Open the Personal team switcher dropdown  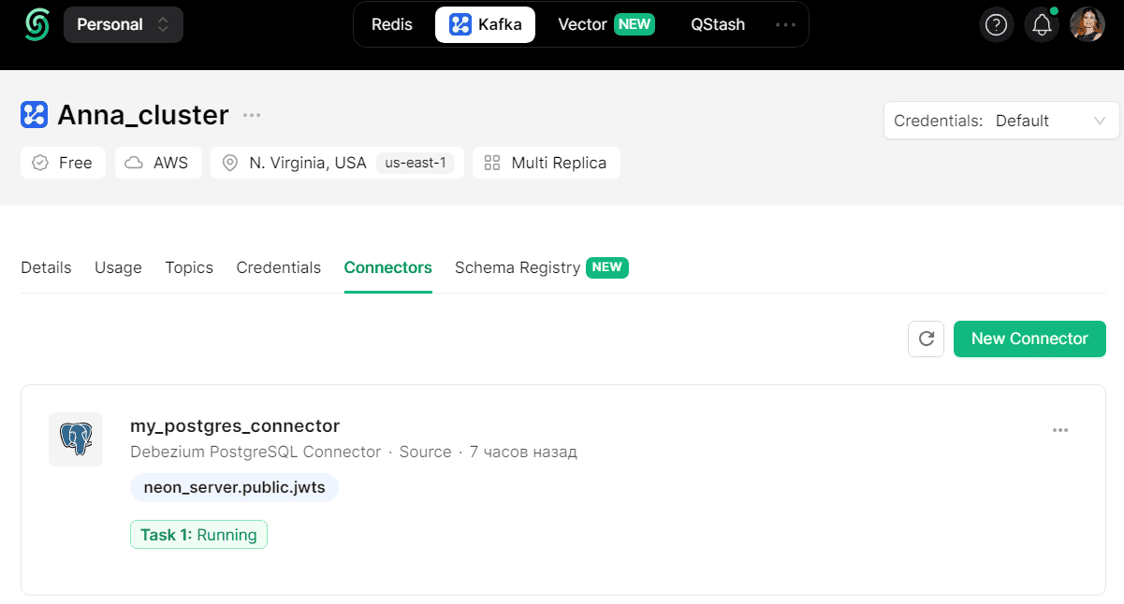(124, 24)
